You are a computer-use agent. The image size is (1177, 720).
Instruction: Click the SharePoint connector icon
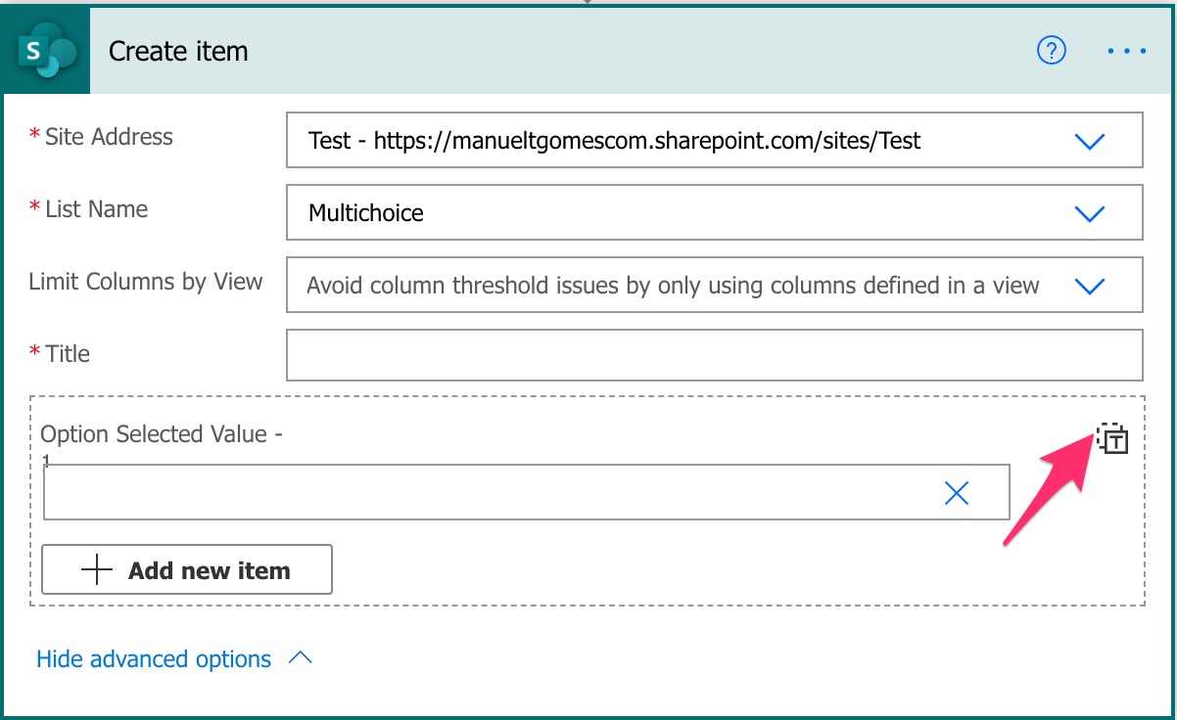[47, 52]
